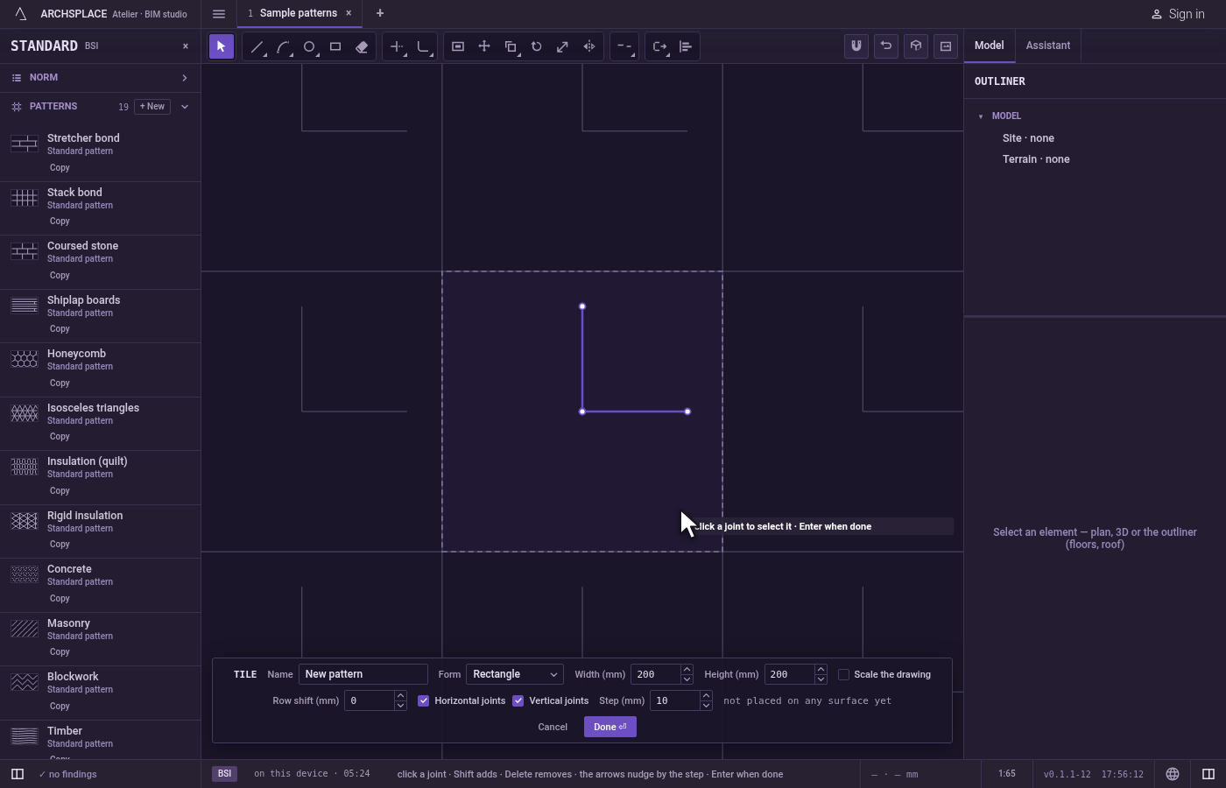Create a new pattern with + New
1226x788 pixels.
tap(152, 107)
